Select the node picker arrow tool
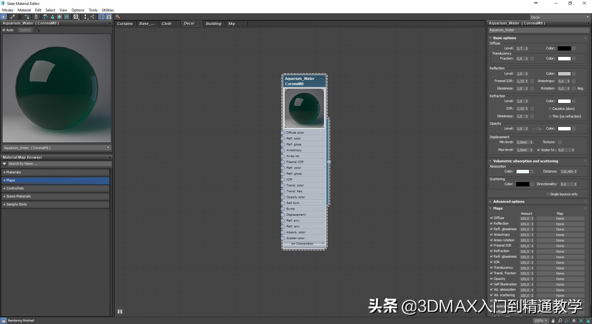This screenshot has height=324, width=592. point(3,17)
